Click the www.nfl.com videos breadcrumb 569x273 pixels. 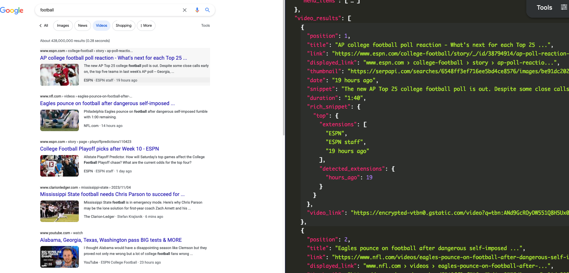click(x=86, y=96)
